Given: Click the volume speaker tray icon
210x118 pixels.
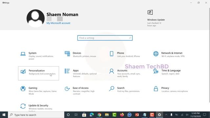Looking at the screenshot, I should pos(187,115).
